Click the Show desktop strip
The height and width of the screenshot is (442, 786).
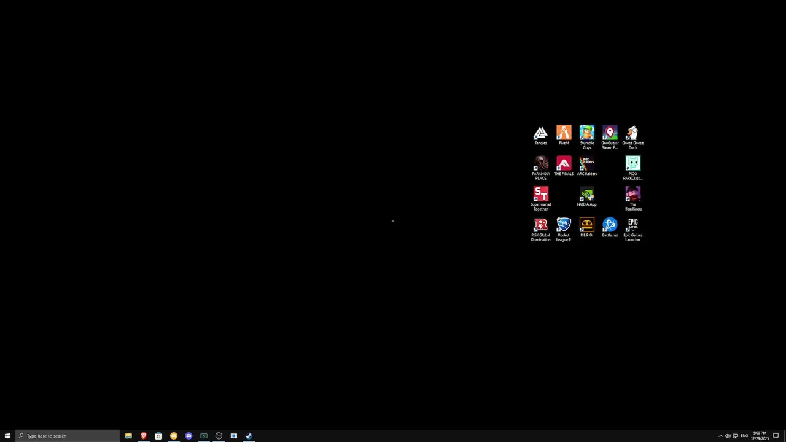click(784, 436)
